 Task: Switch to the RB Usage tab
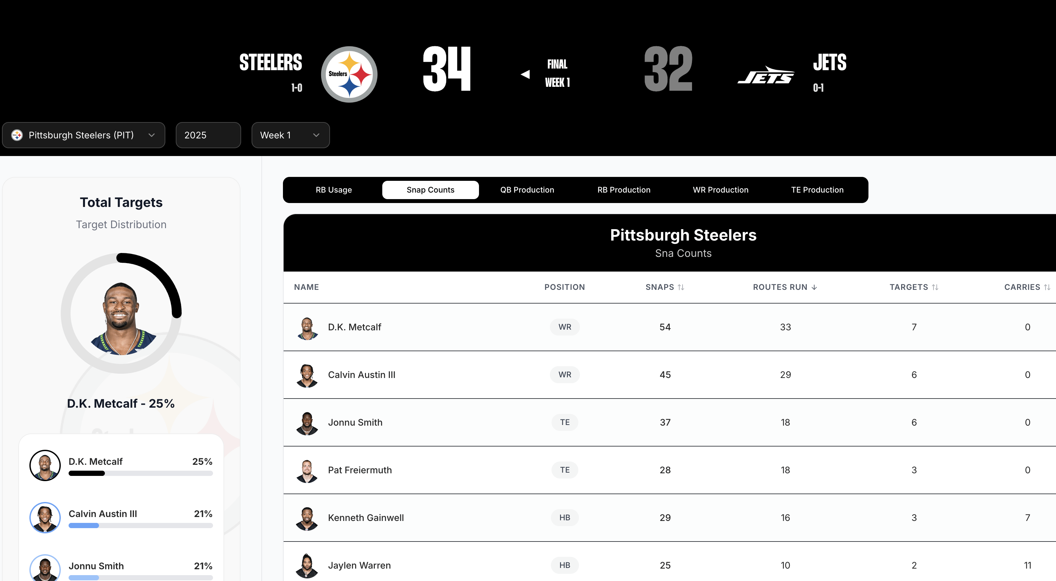coord(334,190)
